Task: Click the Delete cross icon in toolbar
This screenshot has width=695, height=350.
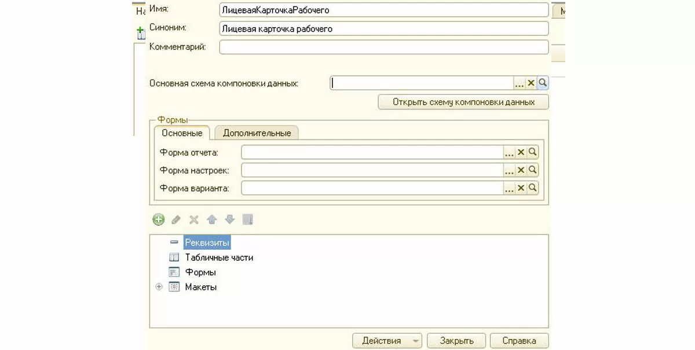Action: pyautogui.click(x=194, y=220)
